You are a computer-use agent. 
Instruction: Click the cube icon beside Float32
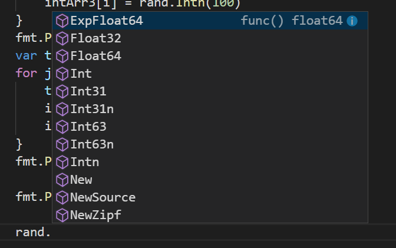pos(62,39)
